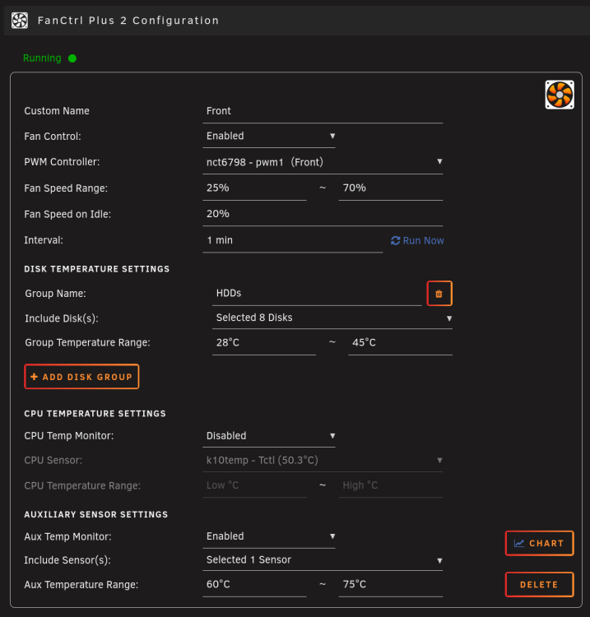Image resolution: width=590 pixels, height=617 pixels.
Task: Click the CPU High °C temperature field
Action: pyautogui.click(x=390, y=485)
